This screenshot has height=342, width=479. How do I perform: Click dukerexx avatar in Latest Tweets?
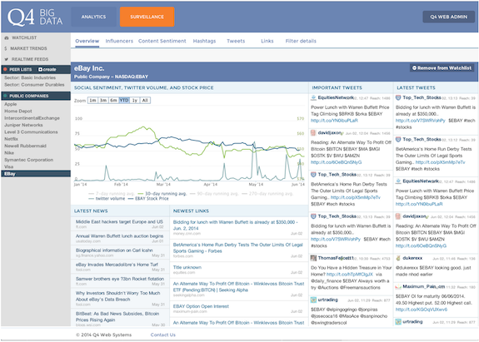398,258
